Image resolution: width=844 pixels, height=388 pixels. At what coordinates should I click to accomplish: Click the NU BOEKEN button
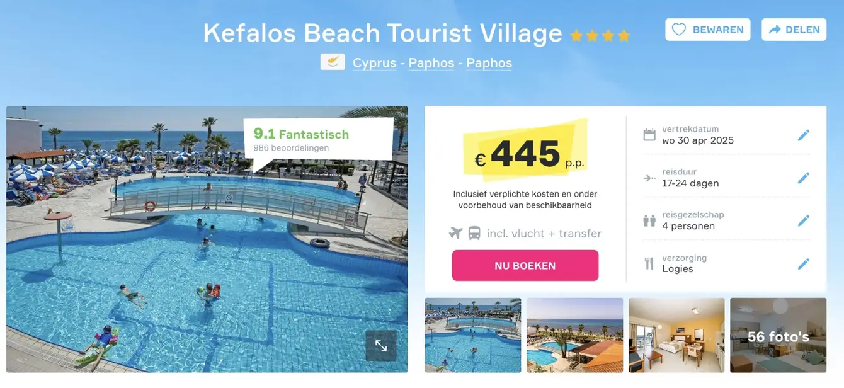coord(525,265)
